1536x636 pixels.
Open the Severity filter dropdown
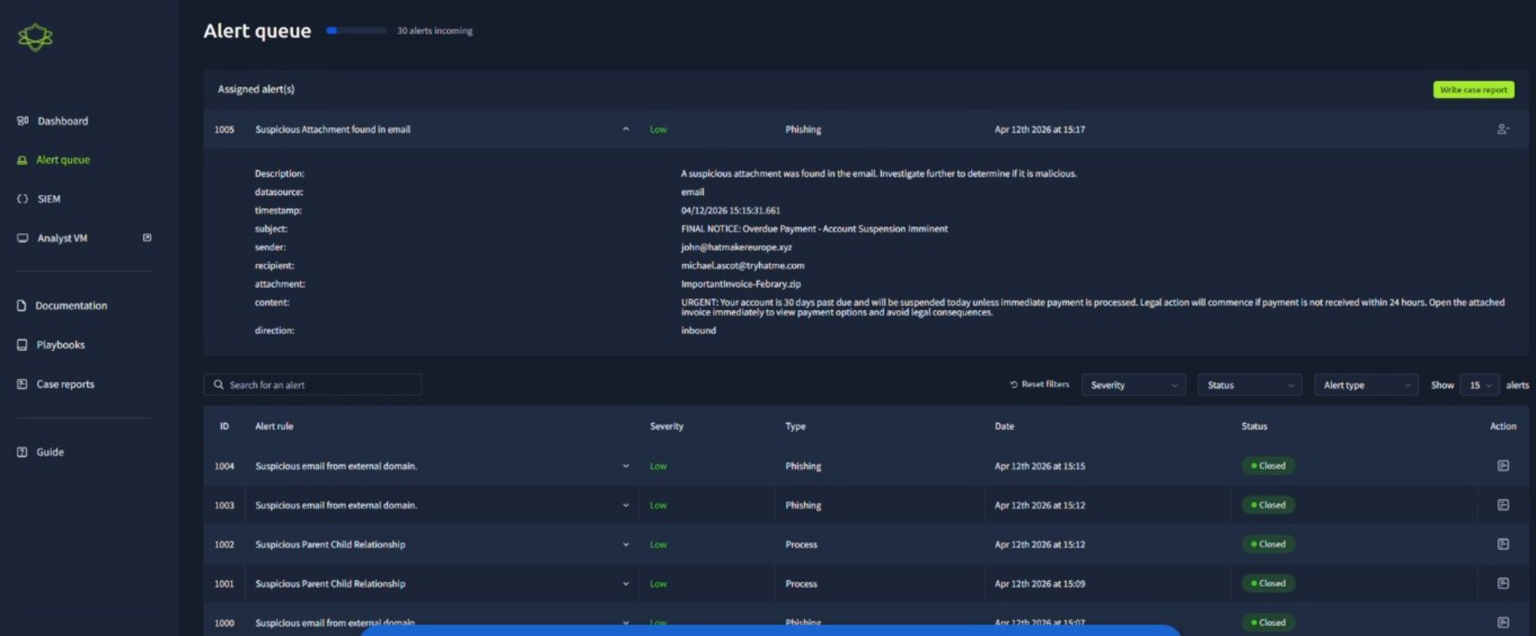click(1133, 385)
